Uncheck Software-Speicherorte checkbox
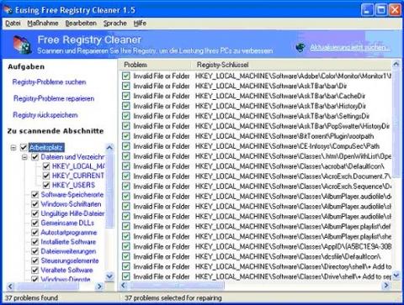This screenshot has width=404, height=305. pos(35,195)
